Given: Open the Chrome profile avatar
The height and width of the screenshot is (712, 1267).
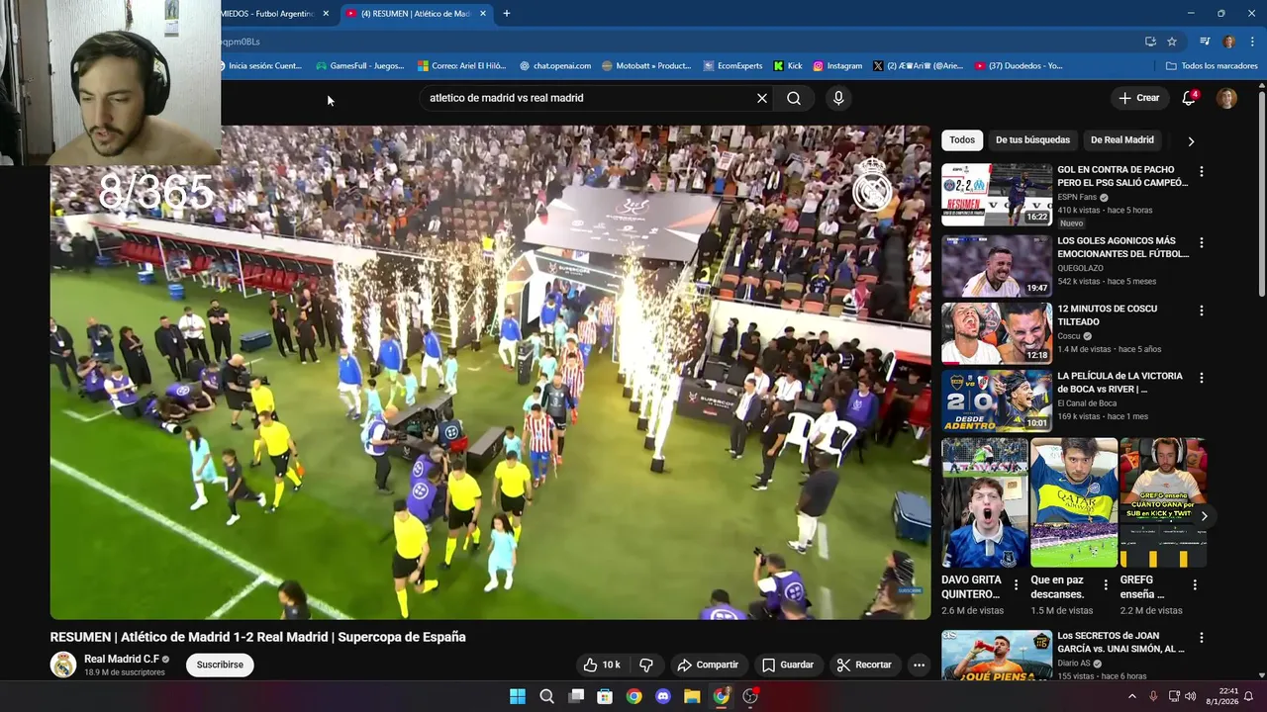Looking at the screenshot, I should coord(1228,42).
